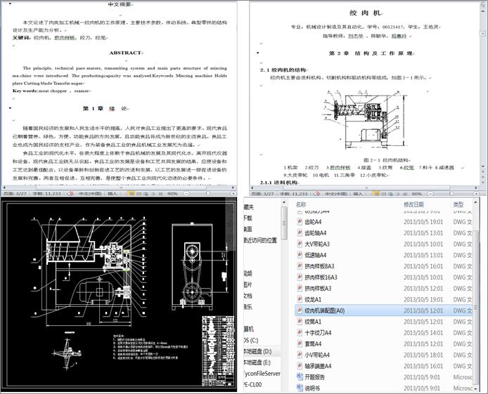Click the motor in CAD assembly drawing
The image size is (488, 394).
pyautogui.click(x=96, y=291)
